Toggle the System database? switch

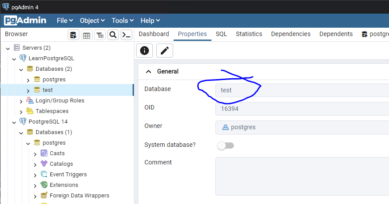click(226, 146)
